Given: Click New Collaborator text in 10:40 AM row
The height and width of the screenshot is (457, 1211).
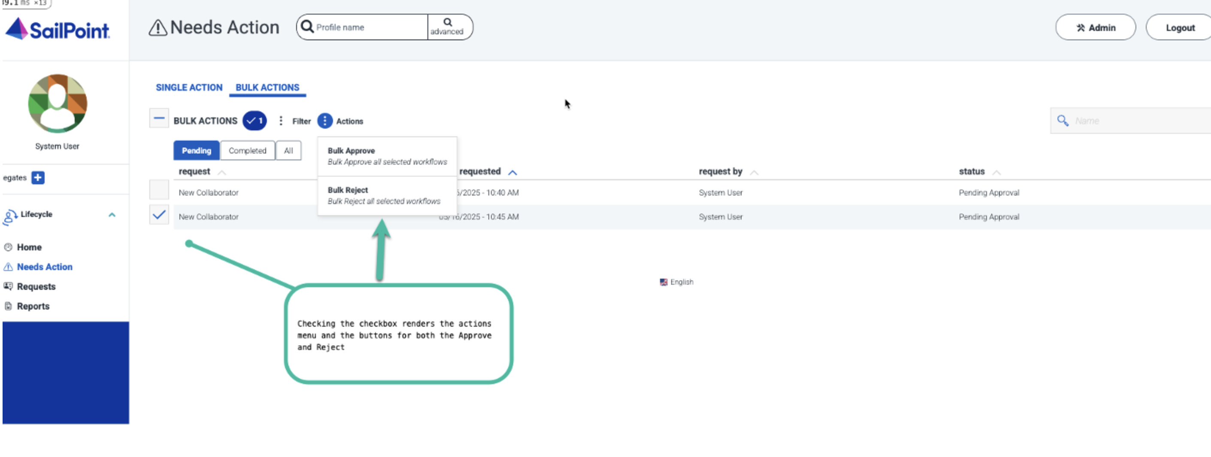Looking at the screenshot, I should click(x=208, y=192).
